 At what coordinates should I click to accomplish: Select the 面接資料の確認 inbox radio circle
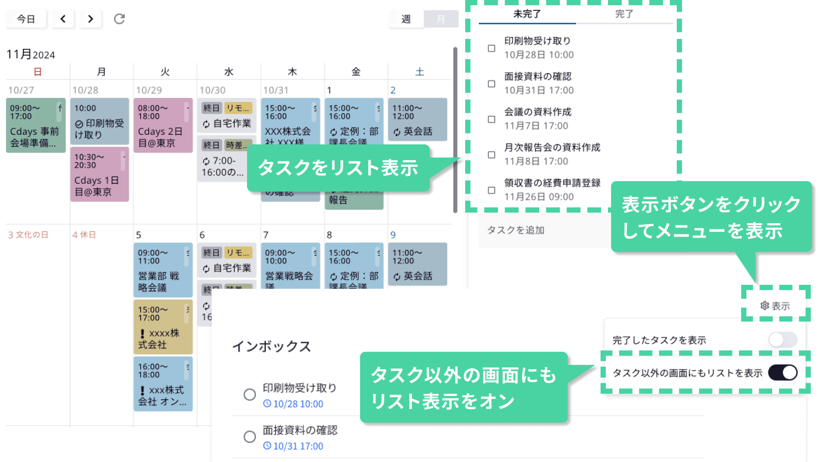tap(250, 436)
